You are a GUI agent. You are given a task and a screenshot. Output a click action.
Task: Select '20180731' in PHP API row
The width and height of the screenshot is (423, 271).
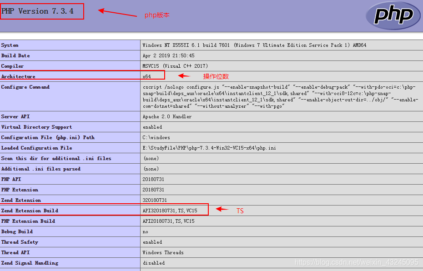tap(153, 179)
